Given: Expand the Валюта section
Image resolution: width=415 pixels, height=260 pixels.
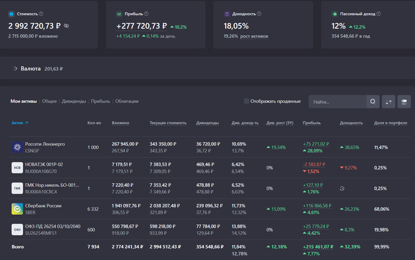Looking at the screenshot, I should click(x=15, y=69).
